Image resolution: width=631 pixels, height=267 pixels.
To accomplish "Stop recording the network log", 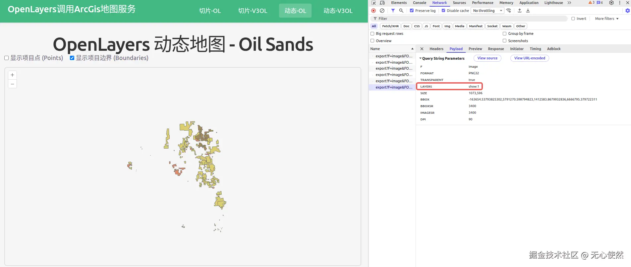I will pyautogui.click(x=373, y=11).
